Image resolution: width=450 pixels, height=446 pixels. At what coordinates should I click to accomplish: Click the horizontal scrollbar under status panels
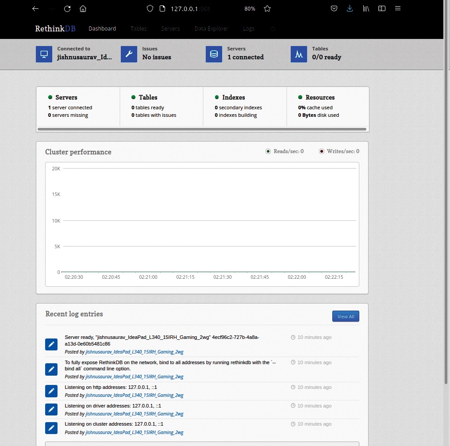coord(202,129)
